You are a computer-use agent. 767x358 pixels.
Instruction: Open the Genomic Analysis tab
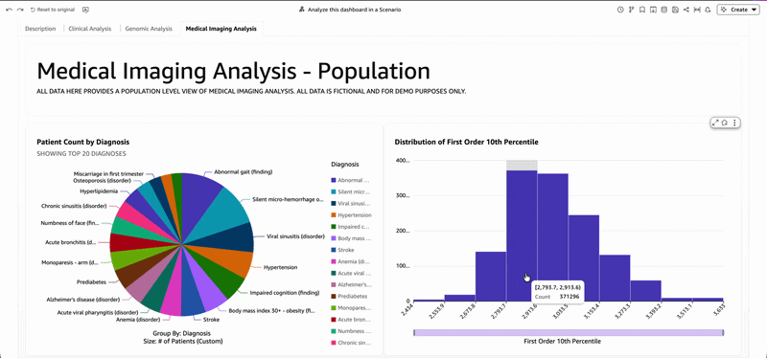pyautogui.click(x=149, y=29)
